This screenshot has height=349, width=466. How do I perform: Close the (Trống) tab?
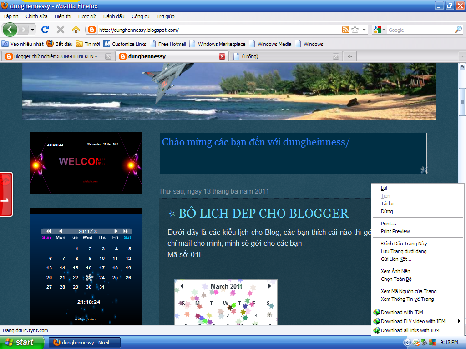(x=336, y=56)
